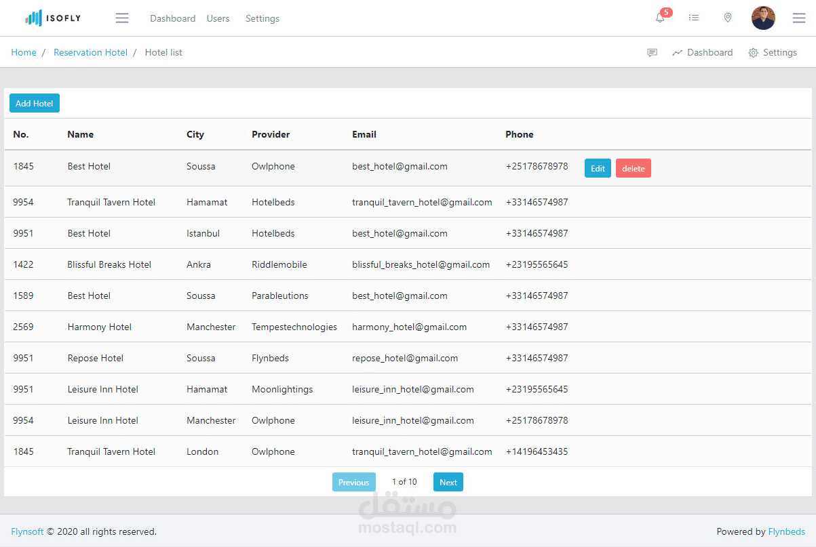Click phone number +14196453435

[x=537, y=451]
